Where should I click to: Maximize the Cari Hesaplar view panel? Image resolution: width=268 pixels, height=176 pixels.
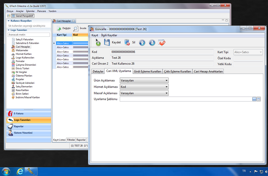[227, 20]
